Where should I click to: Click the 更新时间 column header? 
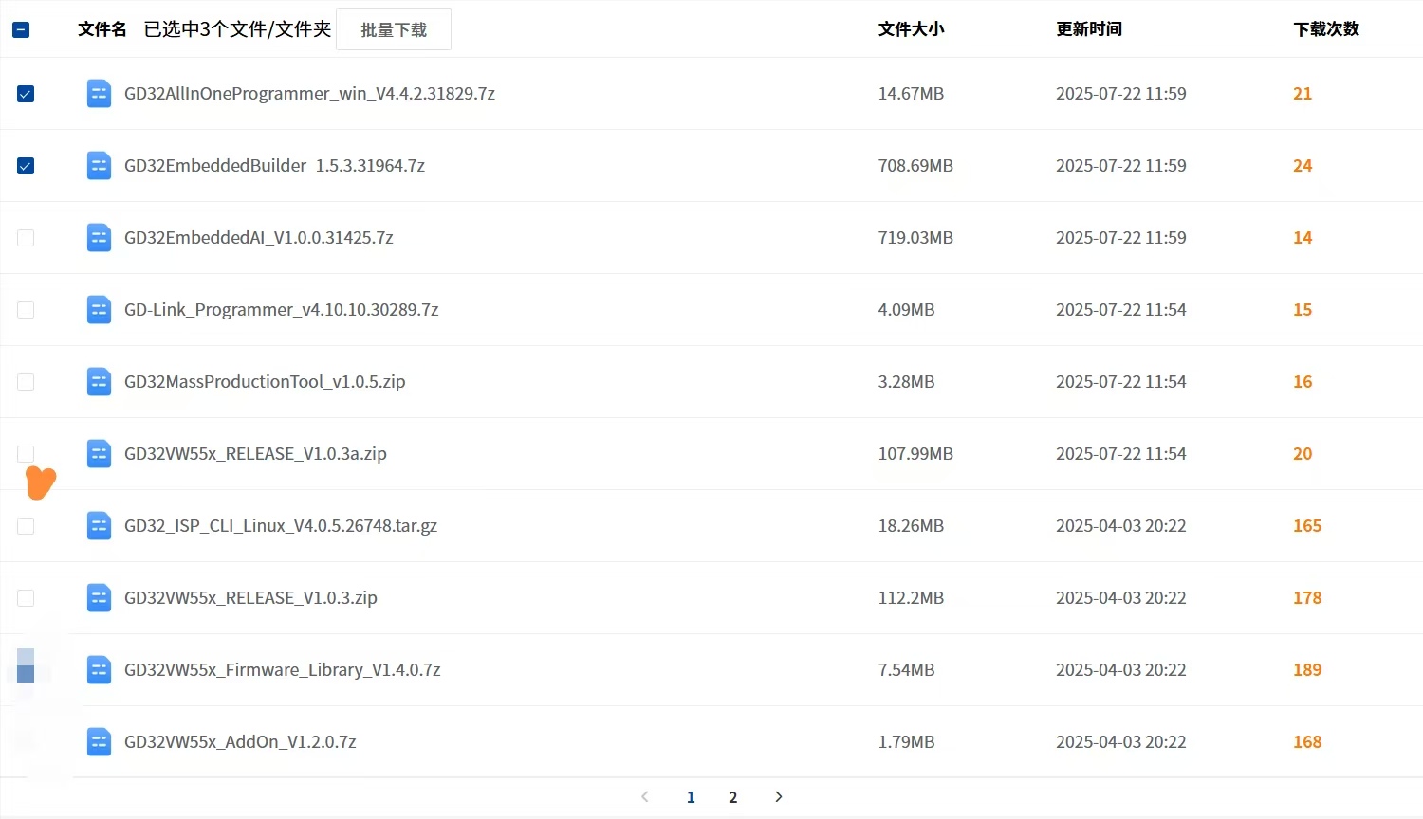pos(1089,29)
